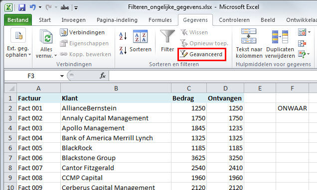Select column E header

[260, 88]
